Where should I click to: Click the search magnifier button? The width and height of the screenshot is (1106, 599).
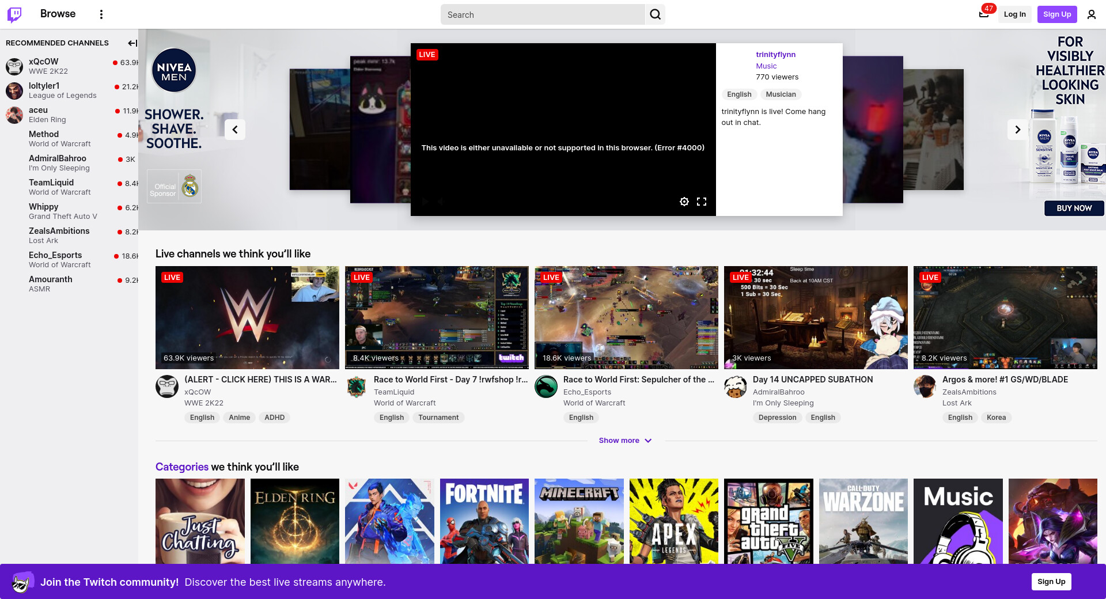[655, 14]
